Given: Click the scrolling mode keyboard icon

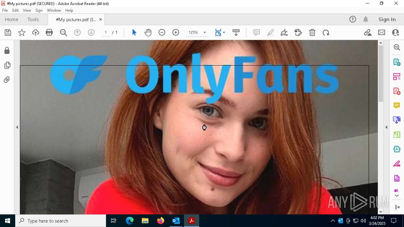Looking at the screenshot, I should (x=236, y=32).
